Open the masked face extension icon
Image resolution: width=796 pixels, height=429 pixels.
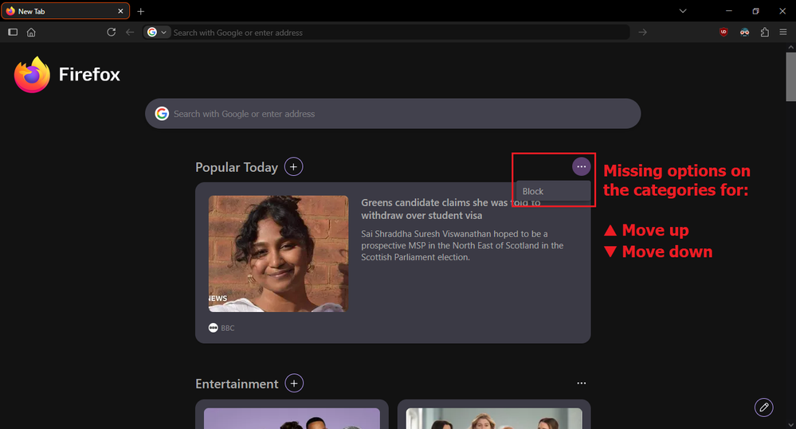(x=744, y=33)
